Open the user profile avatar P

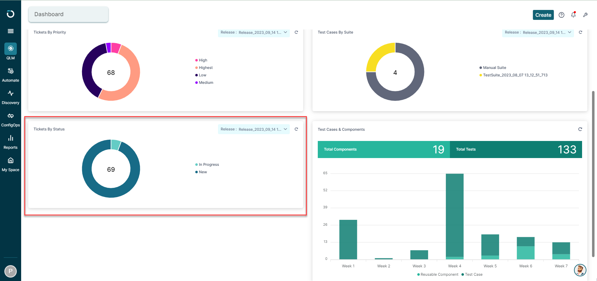tap(11, 271)
